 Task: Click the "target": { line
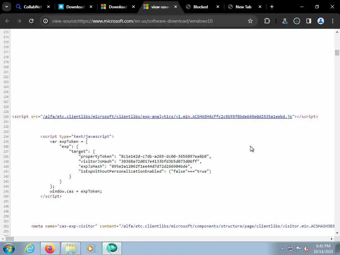click(82, 151)
